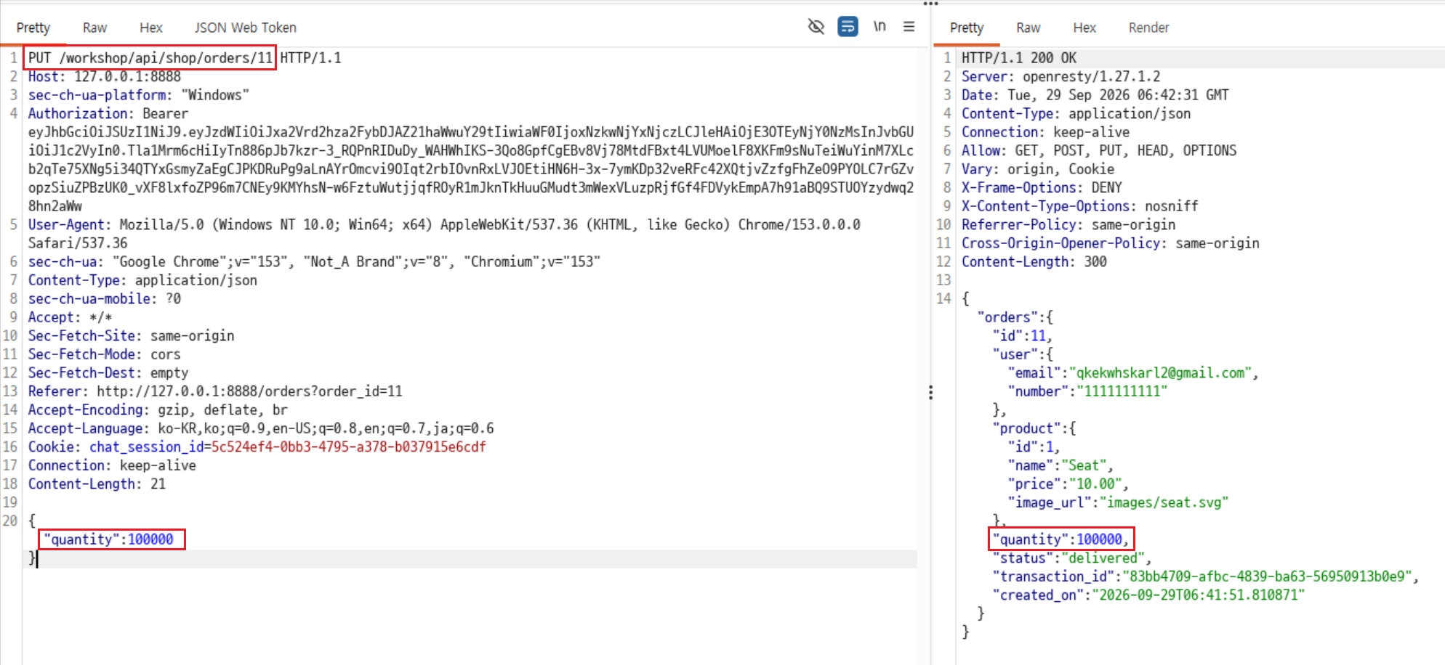Click the number "1111111111" value

click(1122, 391)
